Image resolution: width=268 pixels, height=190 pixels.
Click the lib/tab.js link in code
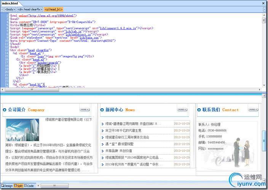point(74,32)
